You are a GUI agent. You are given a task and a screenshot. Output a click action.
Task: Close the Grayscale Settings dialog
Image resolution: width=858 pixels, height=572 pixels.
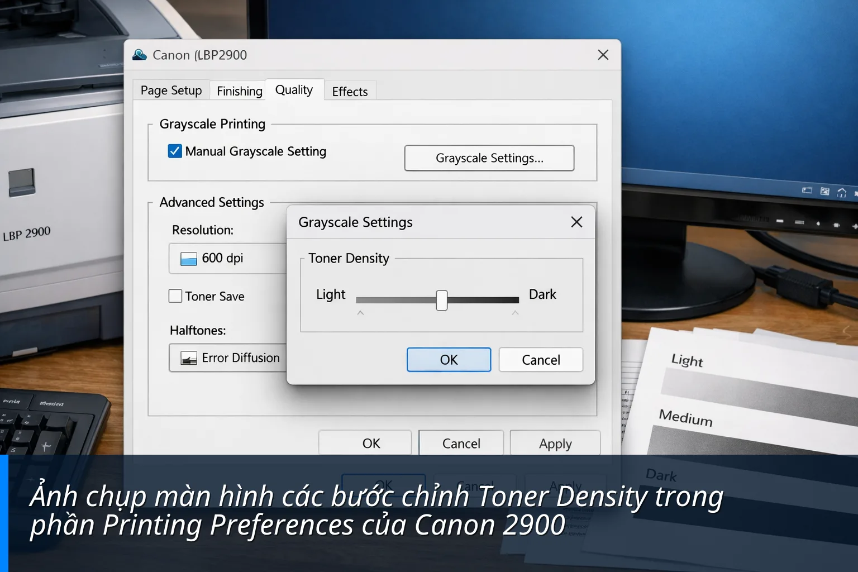tap(576, 222)
